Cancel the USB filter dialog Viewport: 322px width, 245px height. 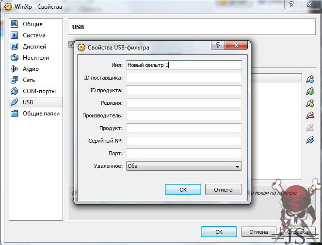223,190
